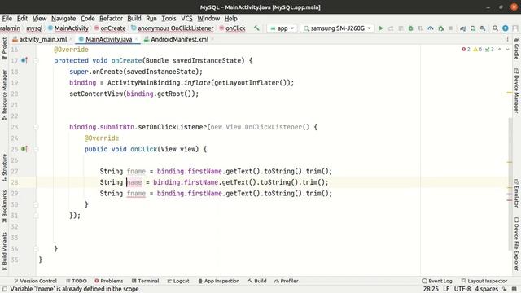The height and width of the screenshot is (293, 521).
Task: Toggle the Emulator side panel
Action: [x=516, y=193]
